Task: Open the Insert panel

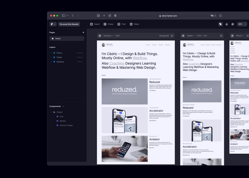Action: [95, 24]
